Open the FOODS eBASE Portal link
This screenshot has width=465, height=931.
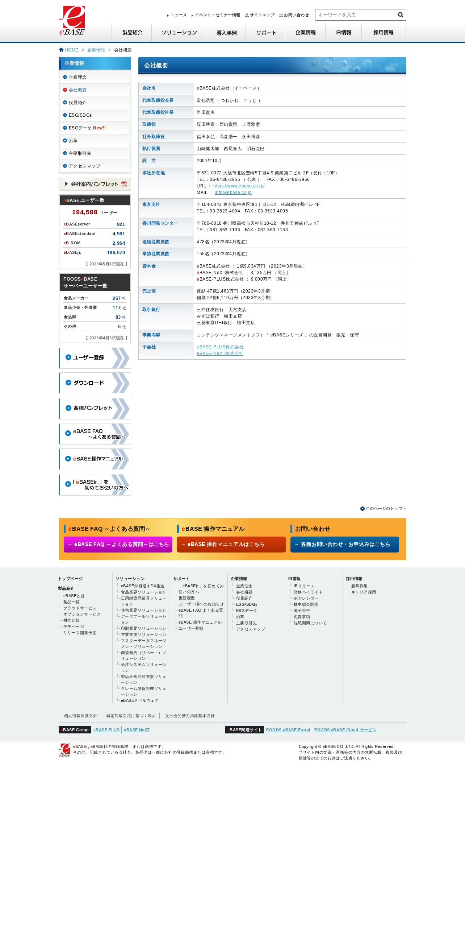pos(288,730)
